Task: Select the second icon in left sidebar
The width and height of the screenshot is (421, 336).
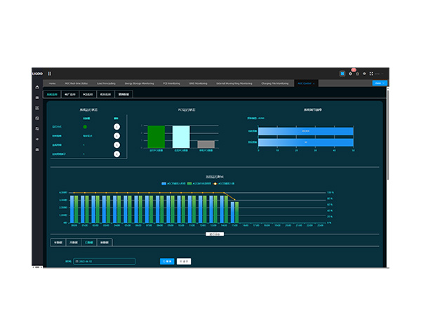Action: click(x=36, y=98)
